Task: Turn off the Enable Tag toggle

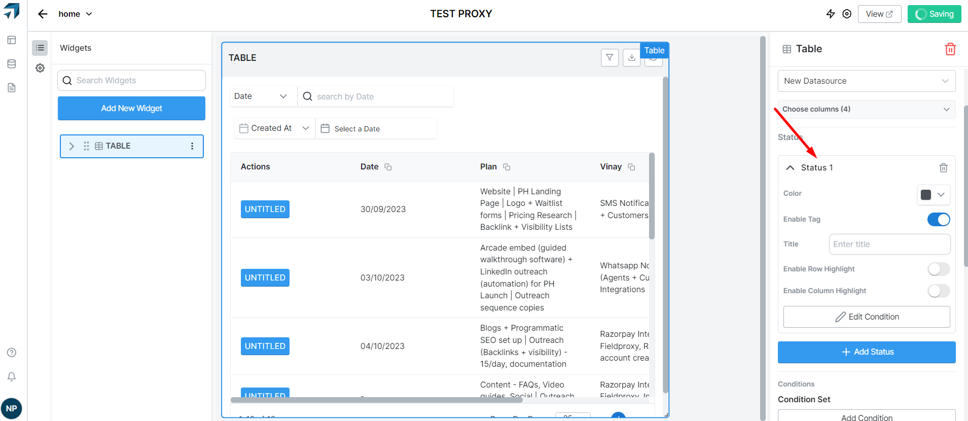Action: pyautogui.click(x=938, y=220)
